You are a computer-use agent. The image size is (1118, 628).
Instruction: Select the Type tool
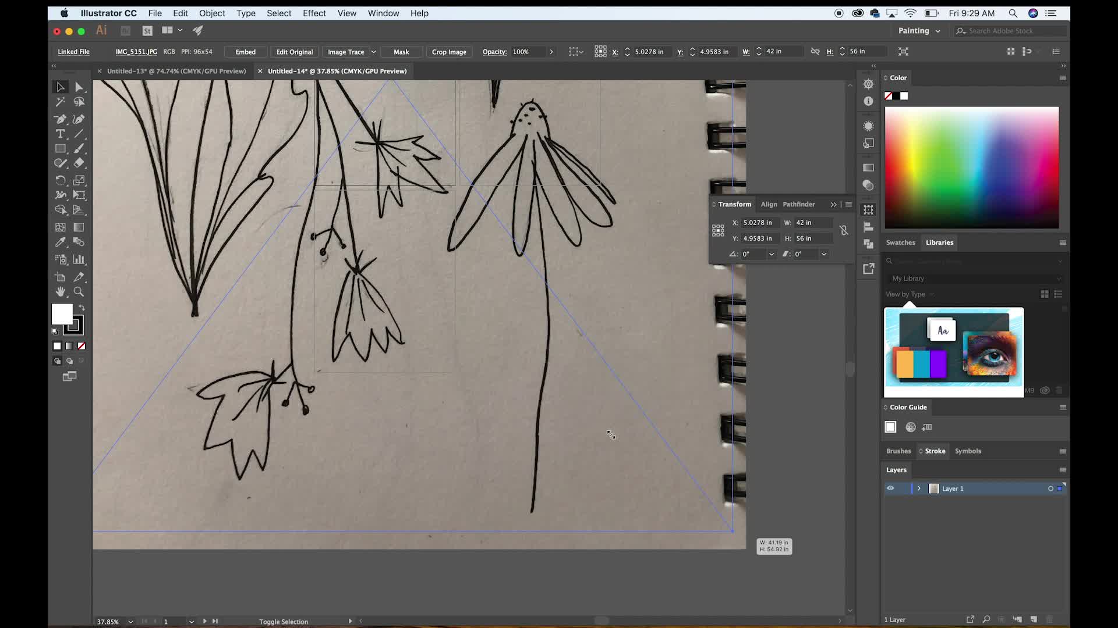coord(61,134)
